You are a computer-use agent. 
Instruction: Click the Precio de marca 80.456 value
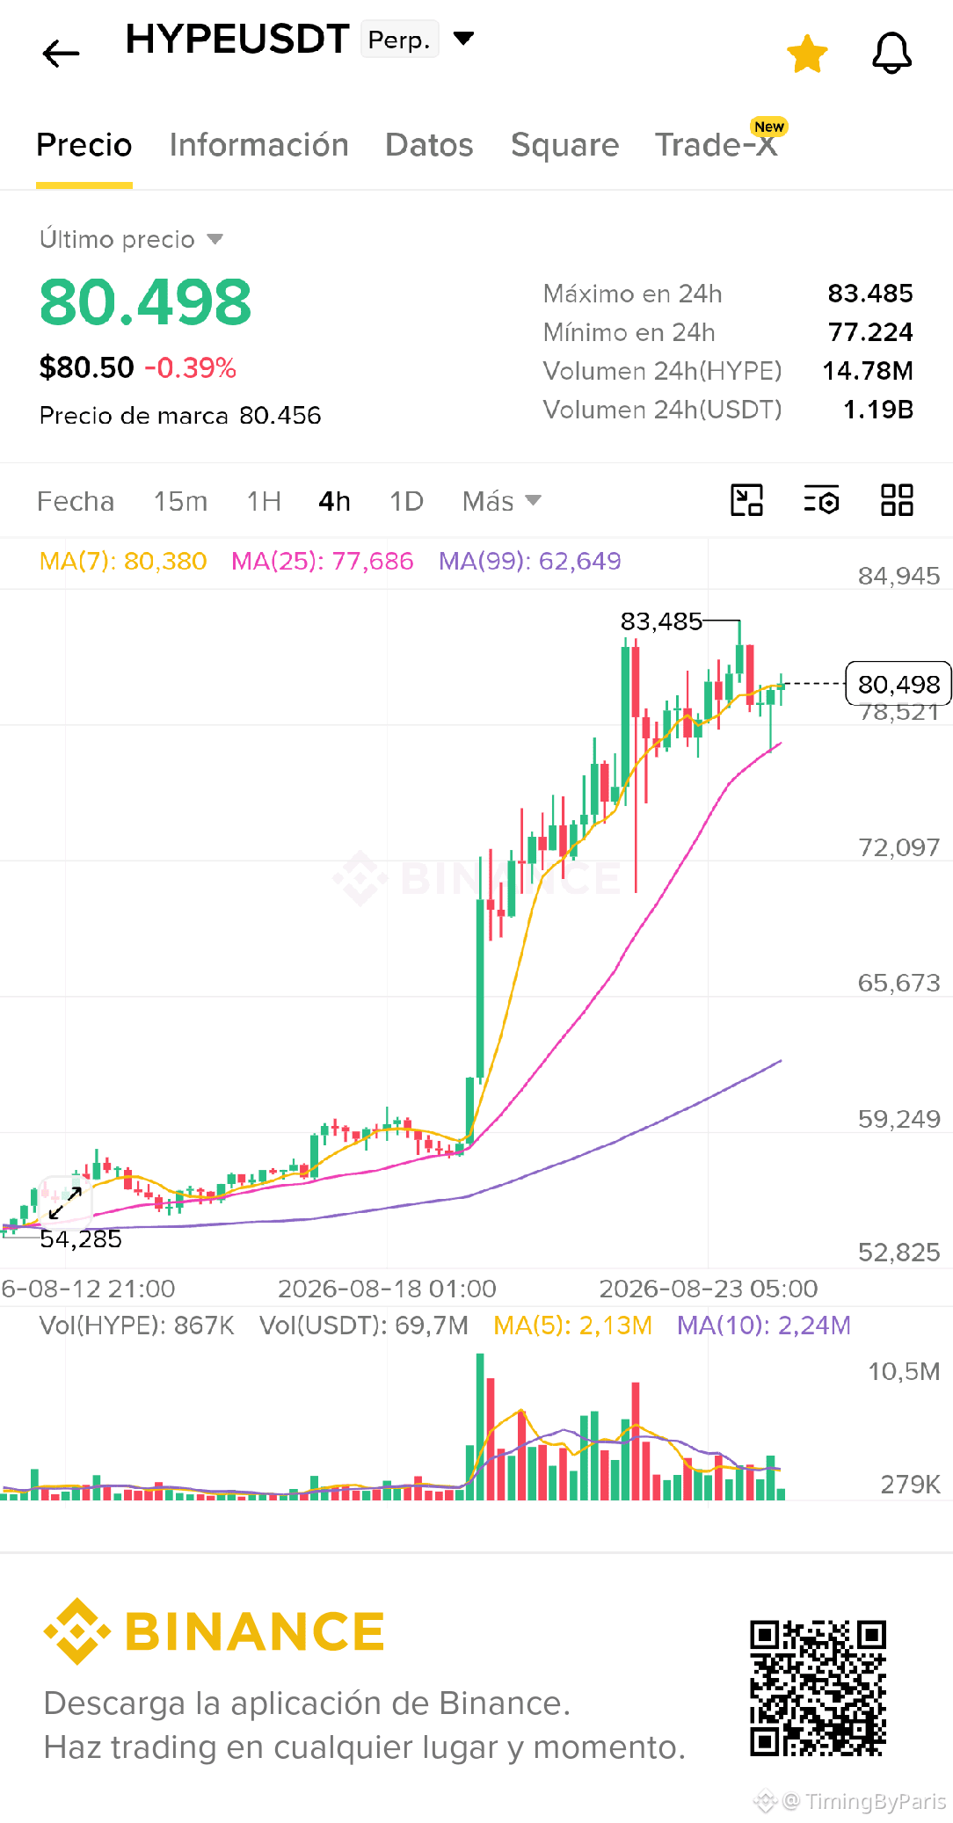tap(280, 415)
